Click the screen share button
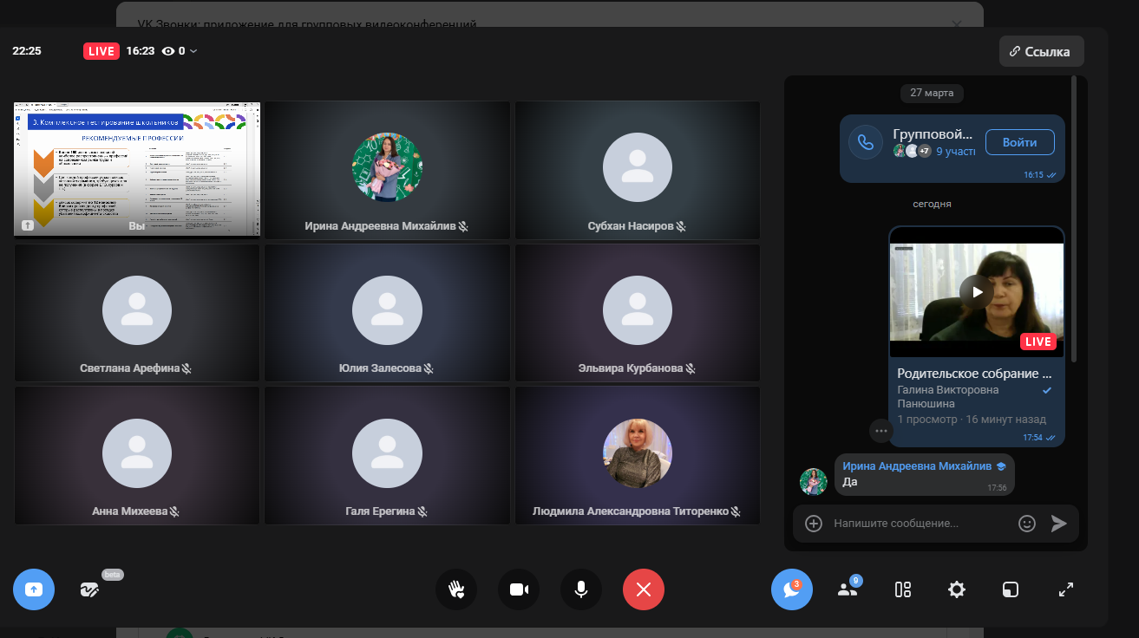Viewport: 1139px width, 638px height. tap(34, 589)
